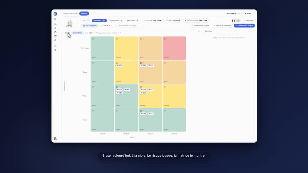Open the notepad edit icon in sidebar
Viewport: 308px width, 173px height.
[x=55, y=36]
